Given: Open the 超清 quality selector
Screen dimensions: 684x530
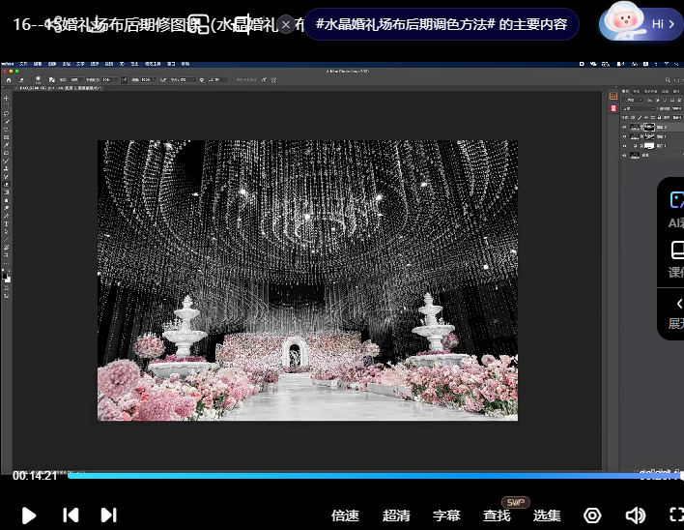Looking at the screenshot, I should tap(396, 515).
